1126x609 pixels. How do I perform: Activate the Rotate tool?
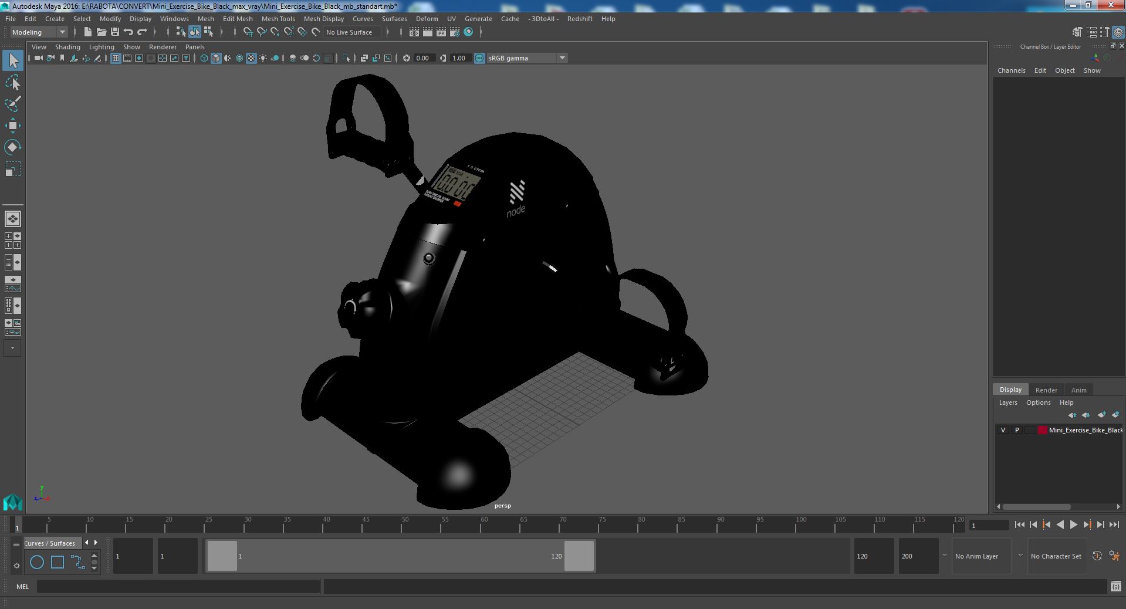pyautogui.click(x=13, y=147)
